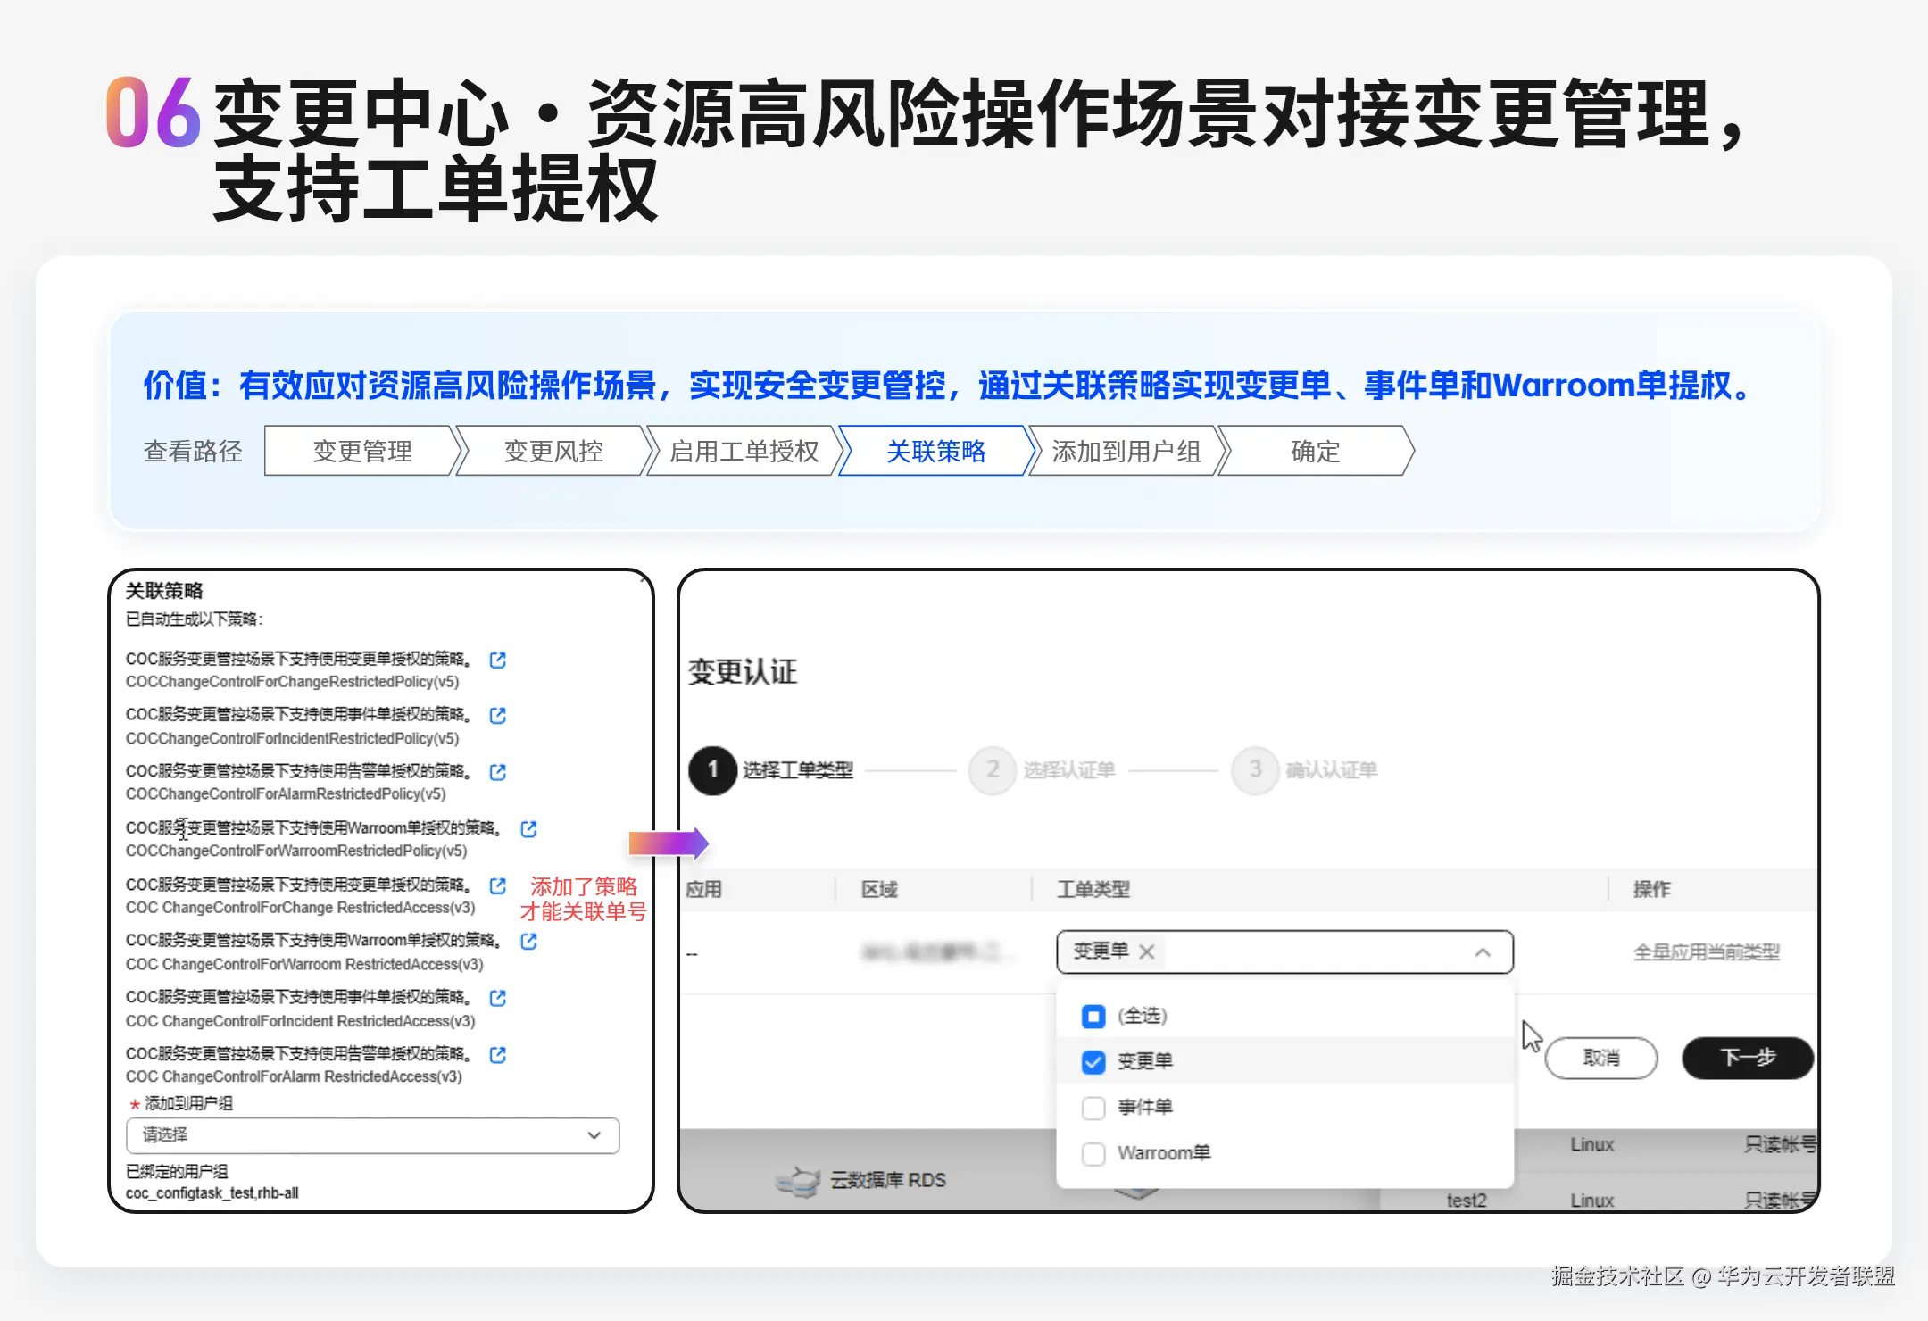This screenshot has height=1321, width=1928.
Task: Open external link for COCChangeControlForChangeRestrictedPolicy(v5)
Action: pos(498,660)
